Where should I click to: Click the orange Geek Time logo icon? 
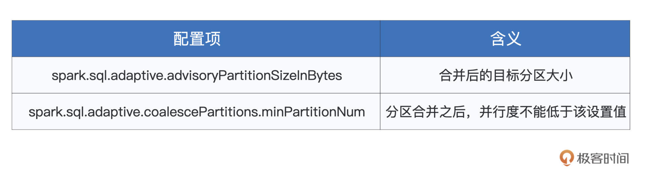click(x=566, y=158)
